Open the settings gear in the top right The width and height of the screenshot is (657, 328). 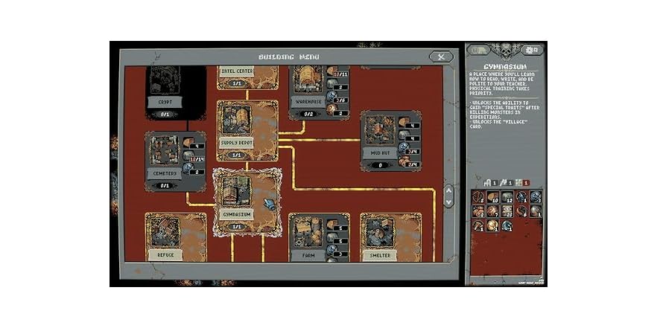[x=534, y=50]
